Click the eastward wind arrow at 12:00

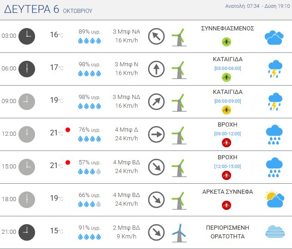point(156,134)
